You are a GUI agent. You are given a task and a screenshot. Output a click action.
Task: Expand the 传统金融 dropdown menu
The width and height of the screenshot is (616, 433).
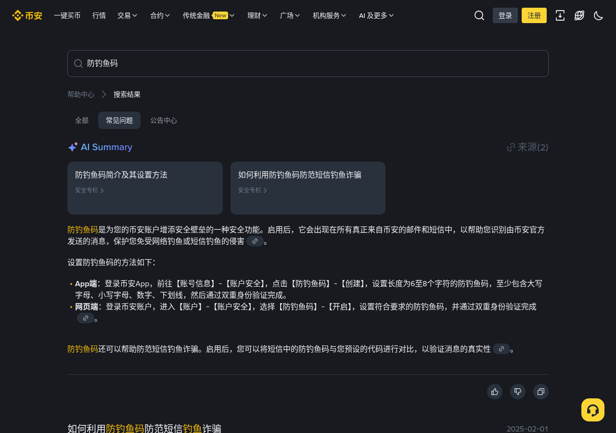pyautogui.click(x=209, y=15)
